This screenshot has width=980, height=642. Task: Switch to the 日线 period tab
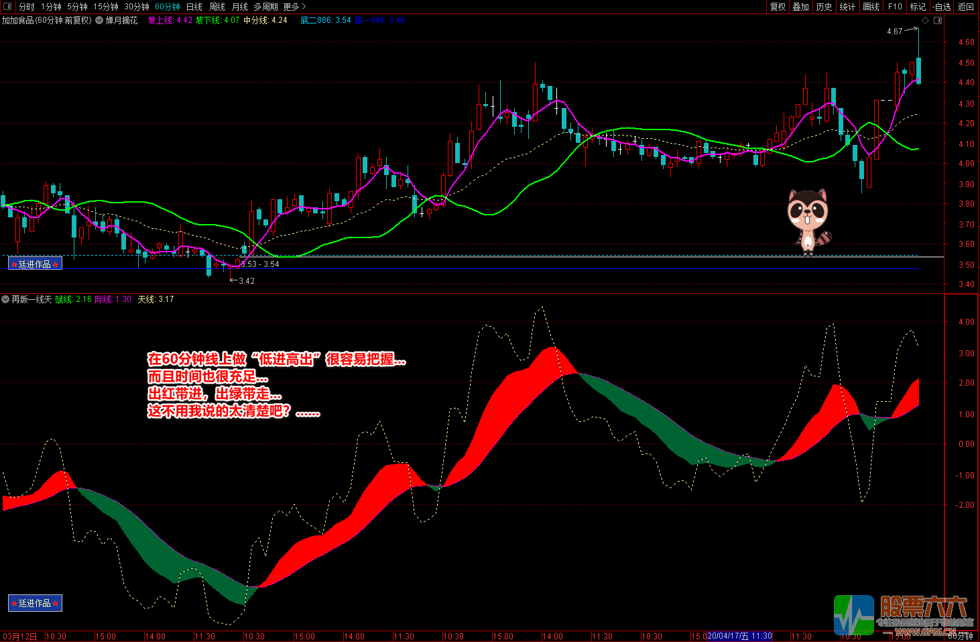(x=194, y=7)
